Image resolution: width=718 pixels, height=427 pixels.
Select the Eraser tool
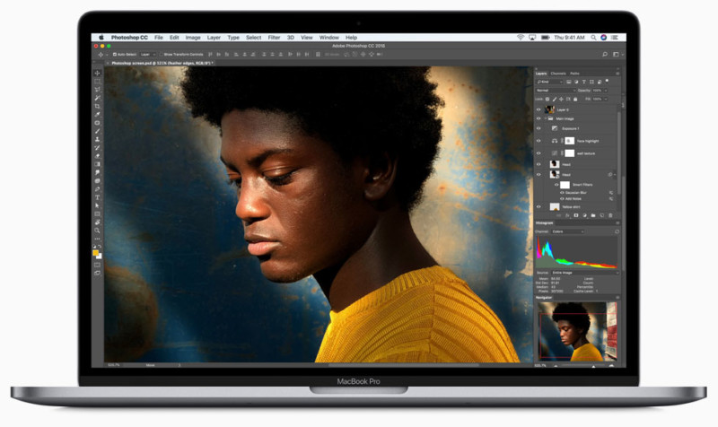pyautogui.click(x=97, y=156)
